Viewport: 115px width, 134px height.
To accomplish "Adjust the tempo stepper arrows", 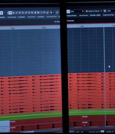I will [113, 132].
